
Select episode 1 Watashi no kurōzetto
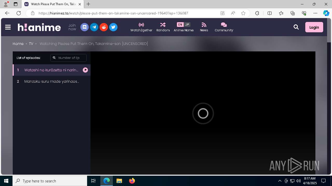click(51, 70)
